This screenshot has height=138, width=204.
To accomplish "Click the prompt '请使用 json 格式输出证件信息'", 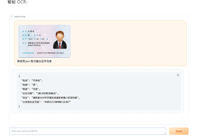I will pos(34,61).
